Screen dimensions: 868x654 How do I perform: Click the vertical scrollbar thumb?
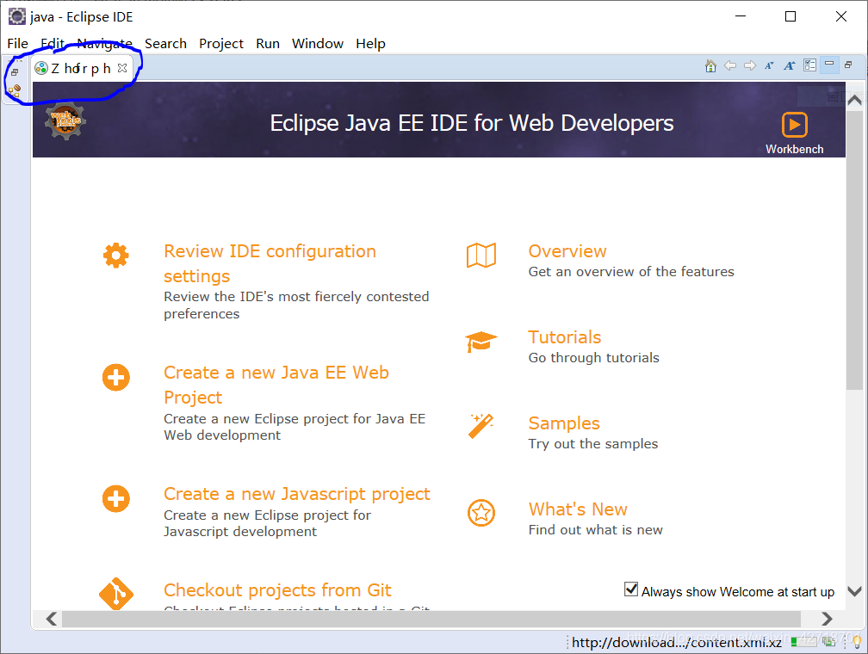click(x=854, y=250)
